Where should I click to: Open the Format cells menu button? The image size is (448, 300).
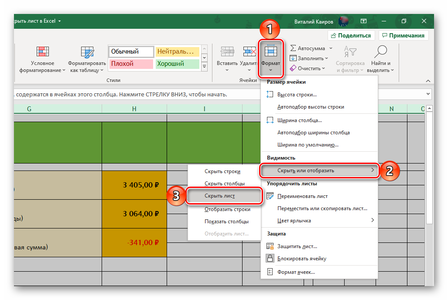click(x=270, y=58)
